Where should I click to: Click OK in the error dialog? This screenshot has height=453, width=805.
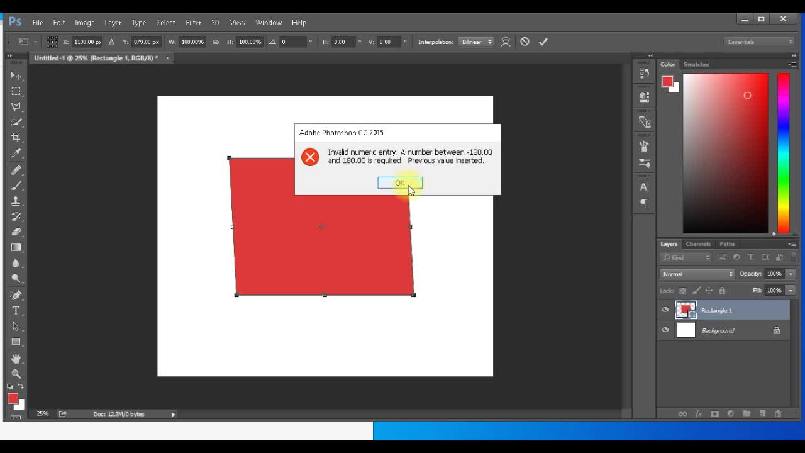(399, 182)
